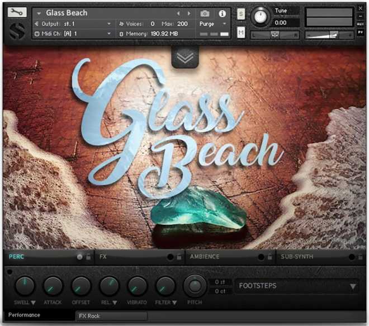Open the camera snapshot view
This screenshot has width=369, height=326.
pyautogui.click(x=205, y=13)
